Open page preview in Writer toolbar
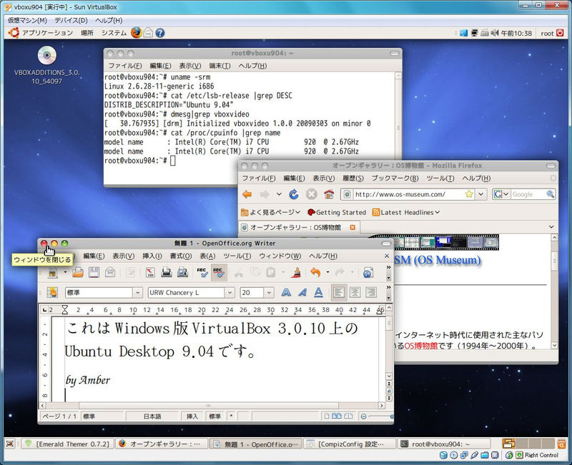This screenshot has width=572, height=465. (182, 272)
